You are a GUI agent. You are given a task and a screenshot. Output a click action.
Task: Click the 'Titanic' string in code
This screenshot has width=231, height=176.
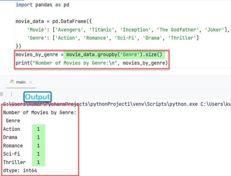[x=102, y=30]
